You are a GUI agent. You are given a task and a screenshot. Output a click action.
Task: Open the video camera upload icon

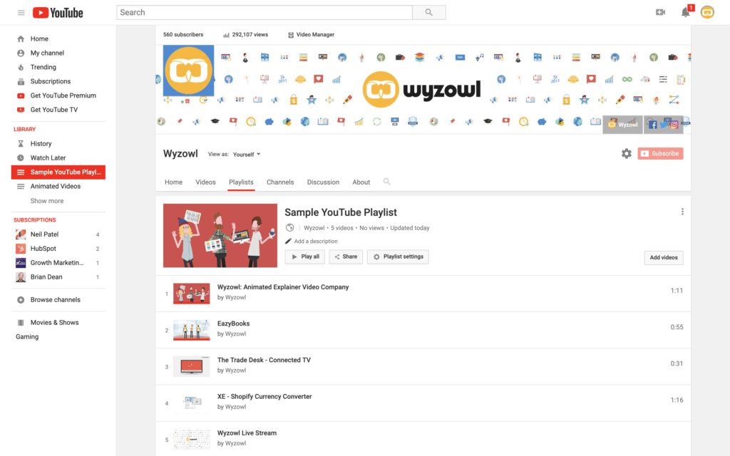pyautogui.click(x=660, y=12)
